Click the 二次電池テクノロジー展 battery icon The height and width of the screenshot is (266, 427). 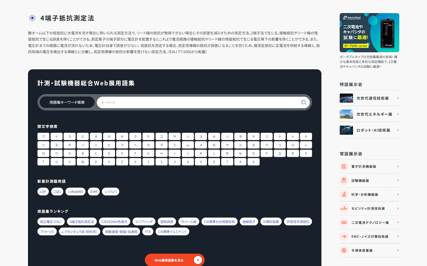[x=344, y=222]
